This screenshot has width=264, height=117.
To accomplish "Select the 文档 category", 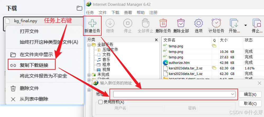I will 106,55.
